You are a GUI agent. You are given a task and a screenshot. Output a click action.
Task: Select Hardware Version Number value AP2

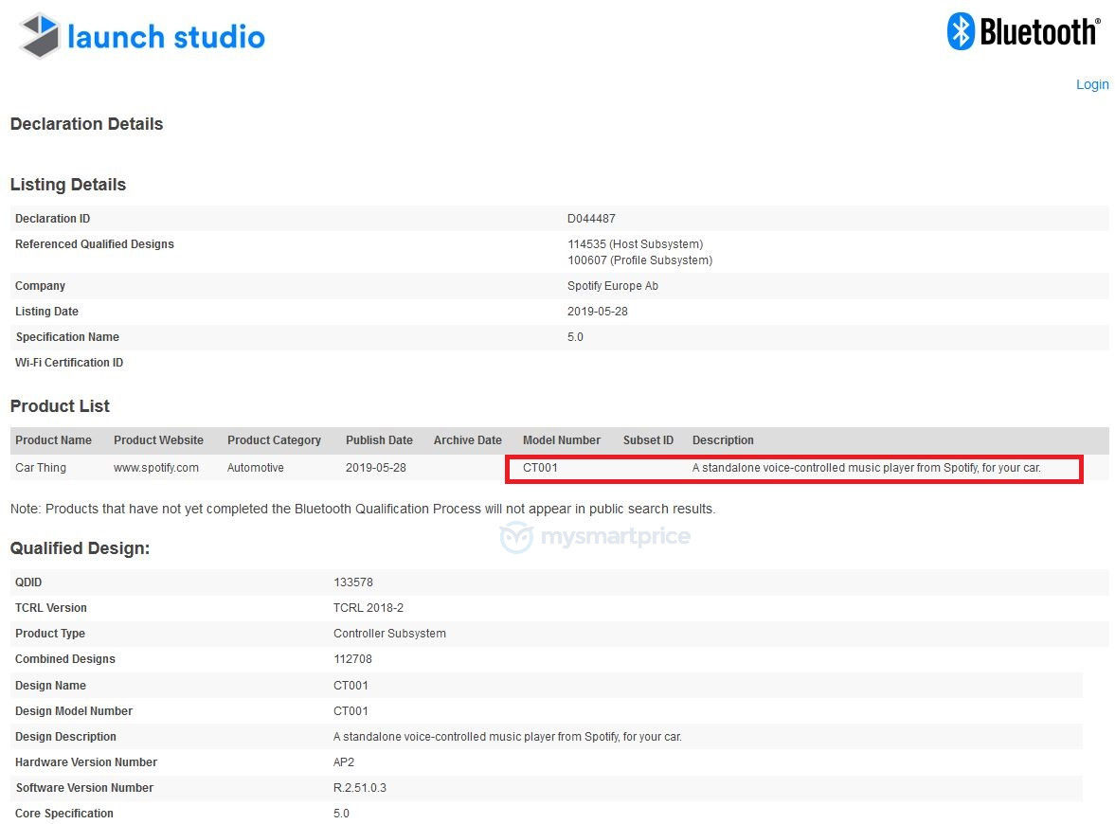(x=344, y=762)
